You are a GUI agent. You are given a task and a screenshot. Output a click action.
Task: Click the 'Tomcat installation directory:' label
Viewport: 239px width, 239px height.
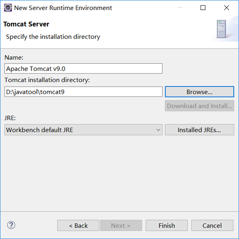click(47, 80)
